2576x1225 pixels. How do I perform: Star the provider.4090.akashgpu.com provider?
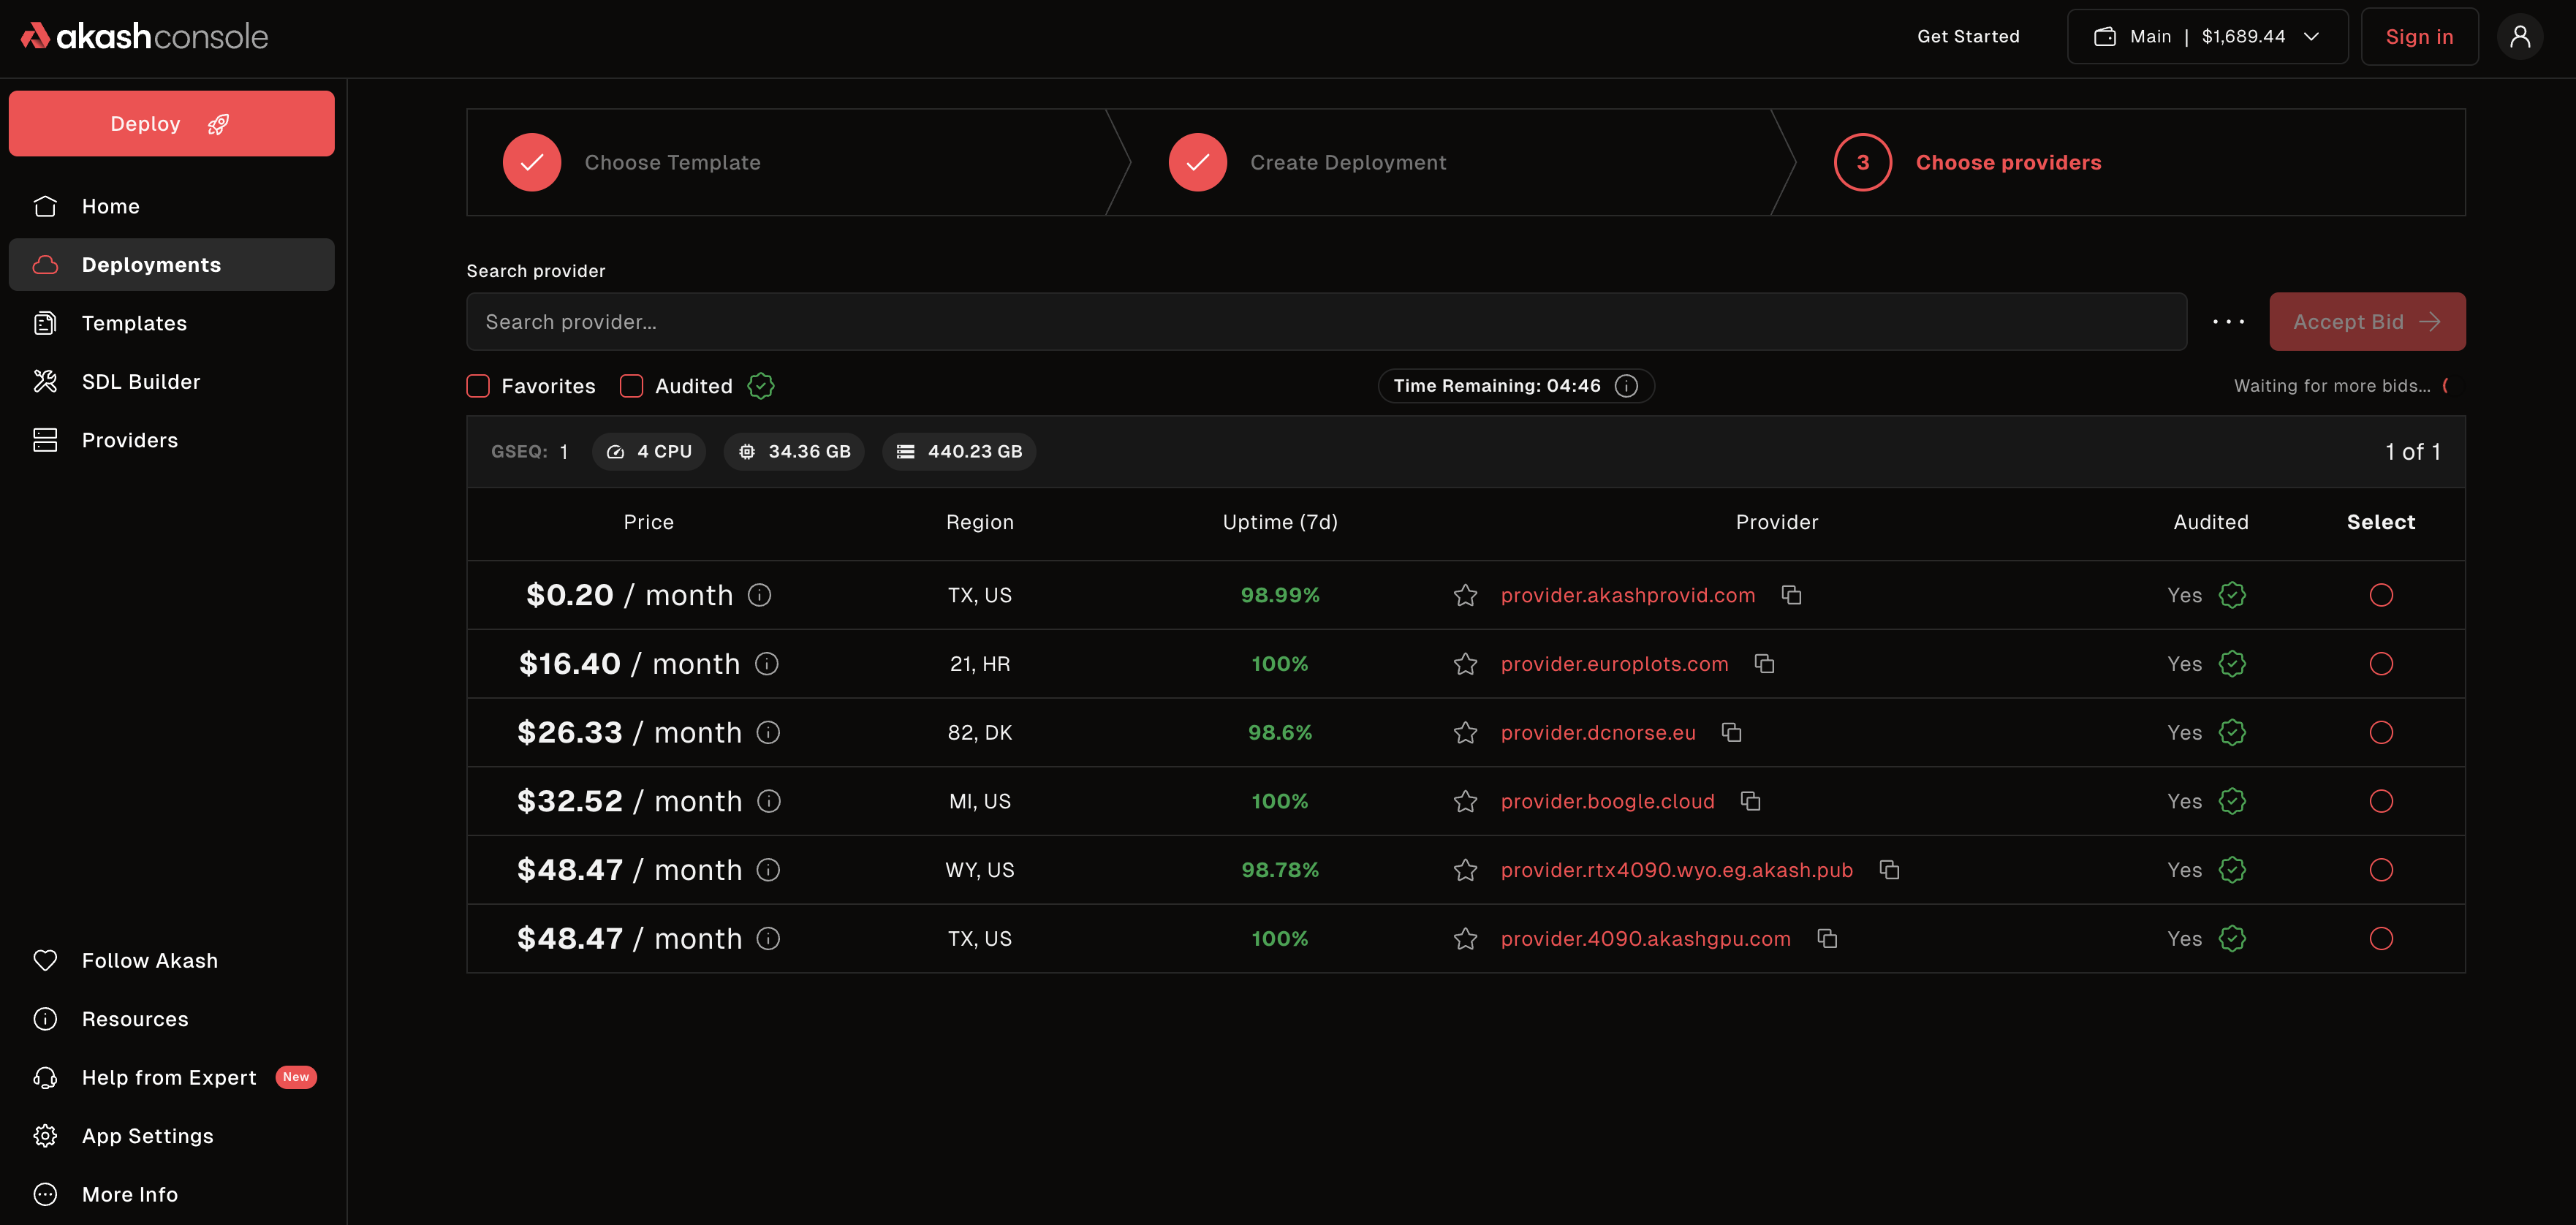click(1465, 939)
